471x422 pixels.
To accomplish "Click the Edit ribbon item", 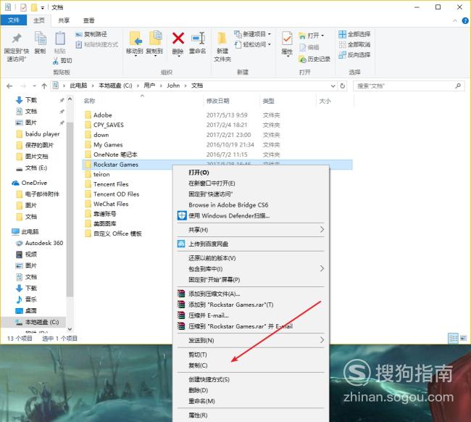I will click(309, 47).
